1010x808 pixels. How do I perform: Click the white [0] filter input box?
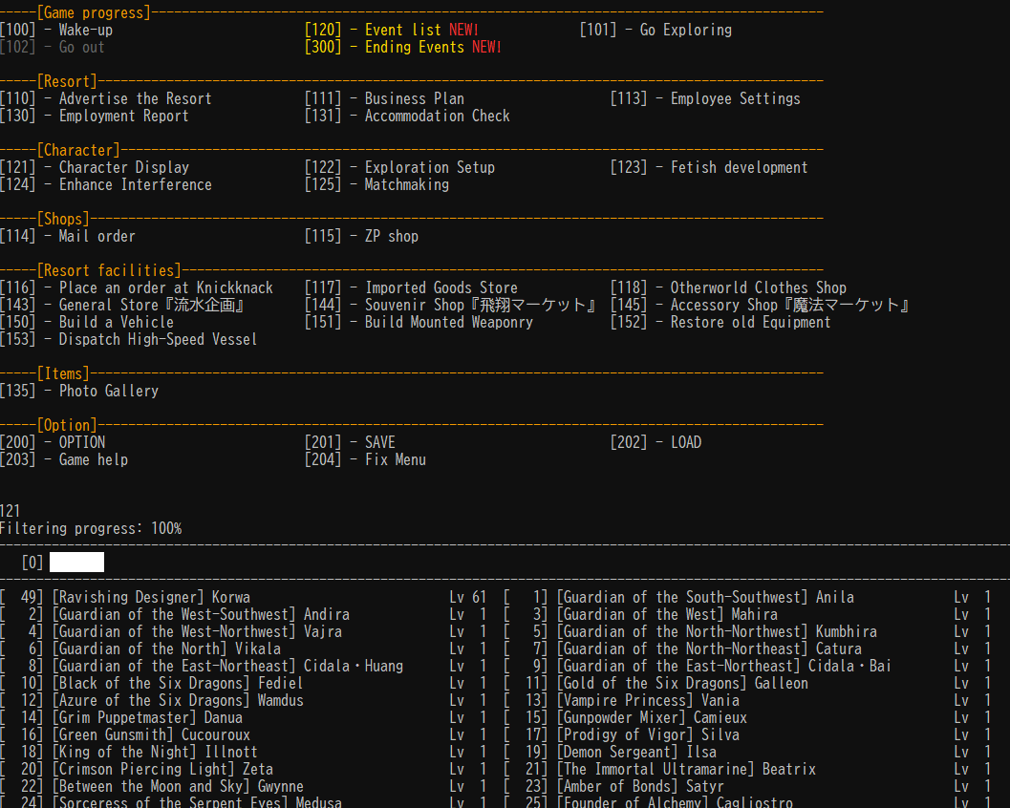coord(76,562)
